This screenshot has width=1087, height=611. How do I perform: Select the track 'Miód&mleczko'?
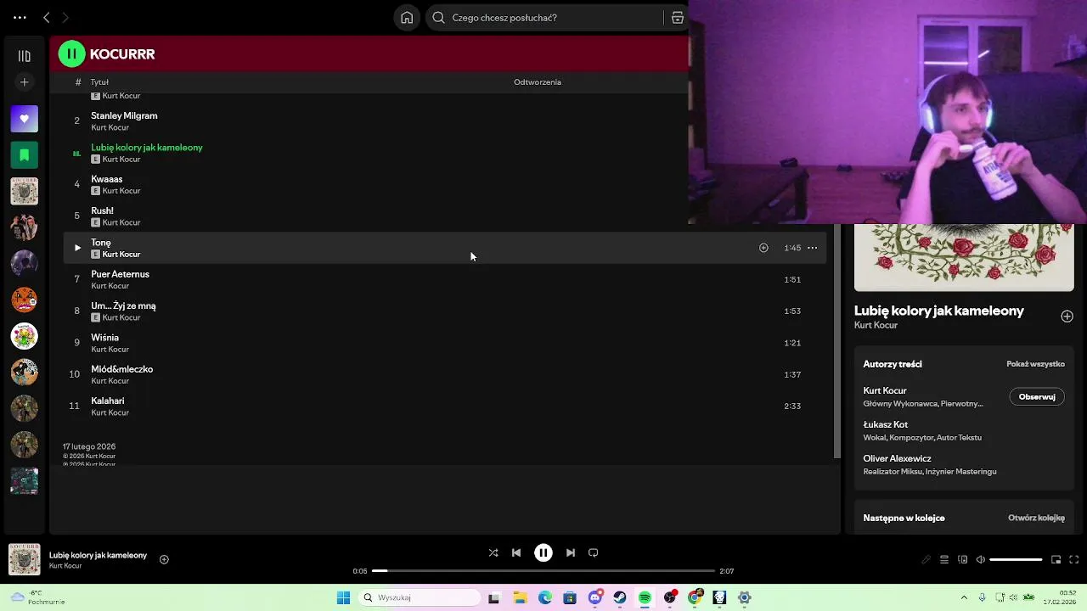[121, 369]
